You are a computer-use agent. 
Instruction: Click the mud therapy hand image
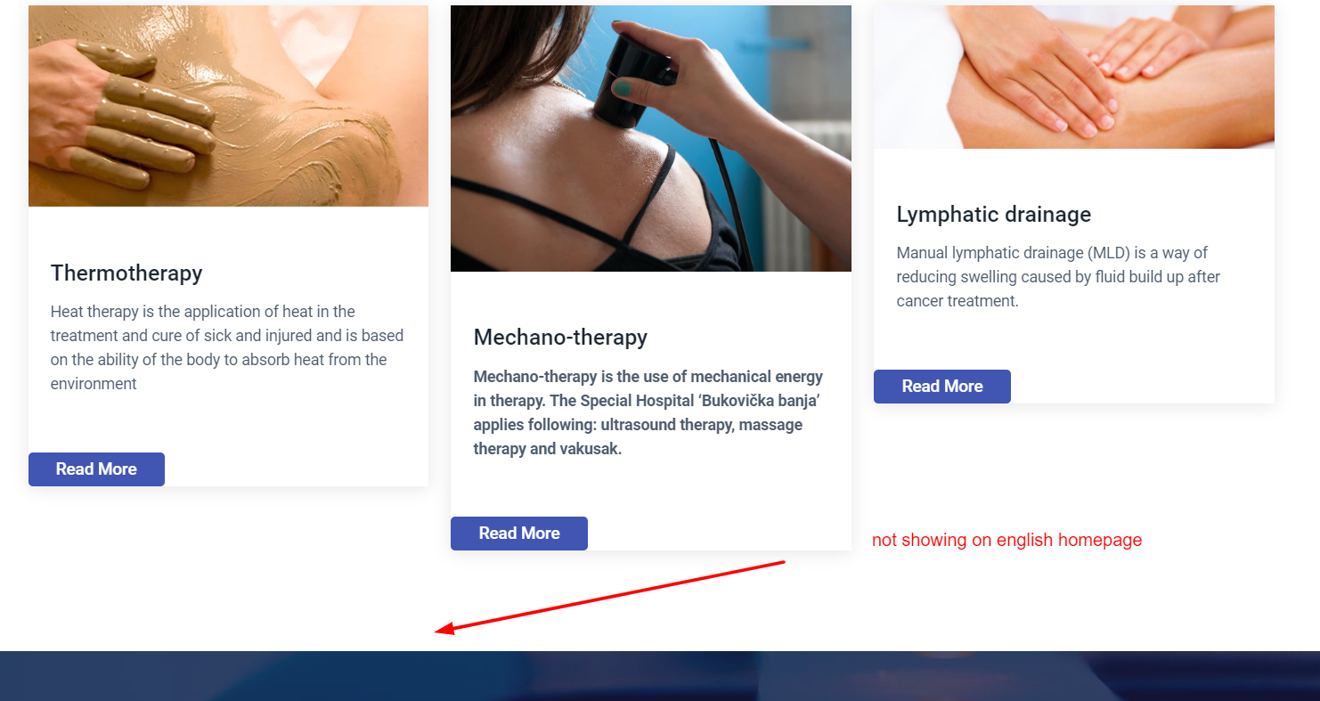pos(228,106)
